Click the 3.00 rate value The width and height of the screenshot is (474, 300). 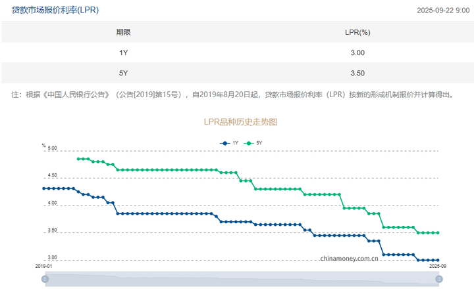click(x=357, y=53)
